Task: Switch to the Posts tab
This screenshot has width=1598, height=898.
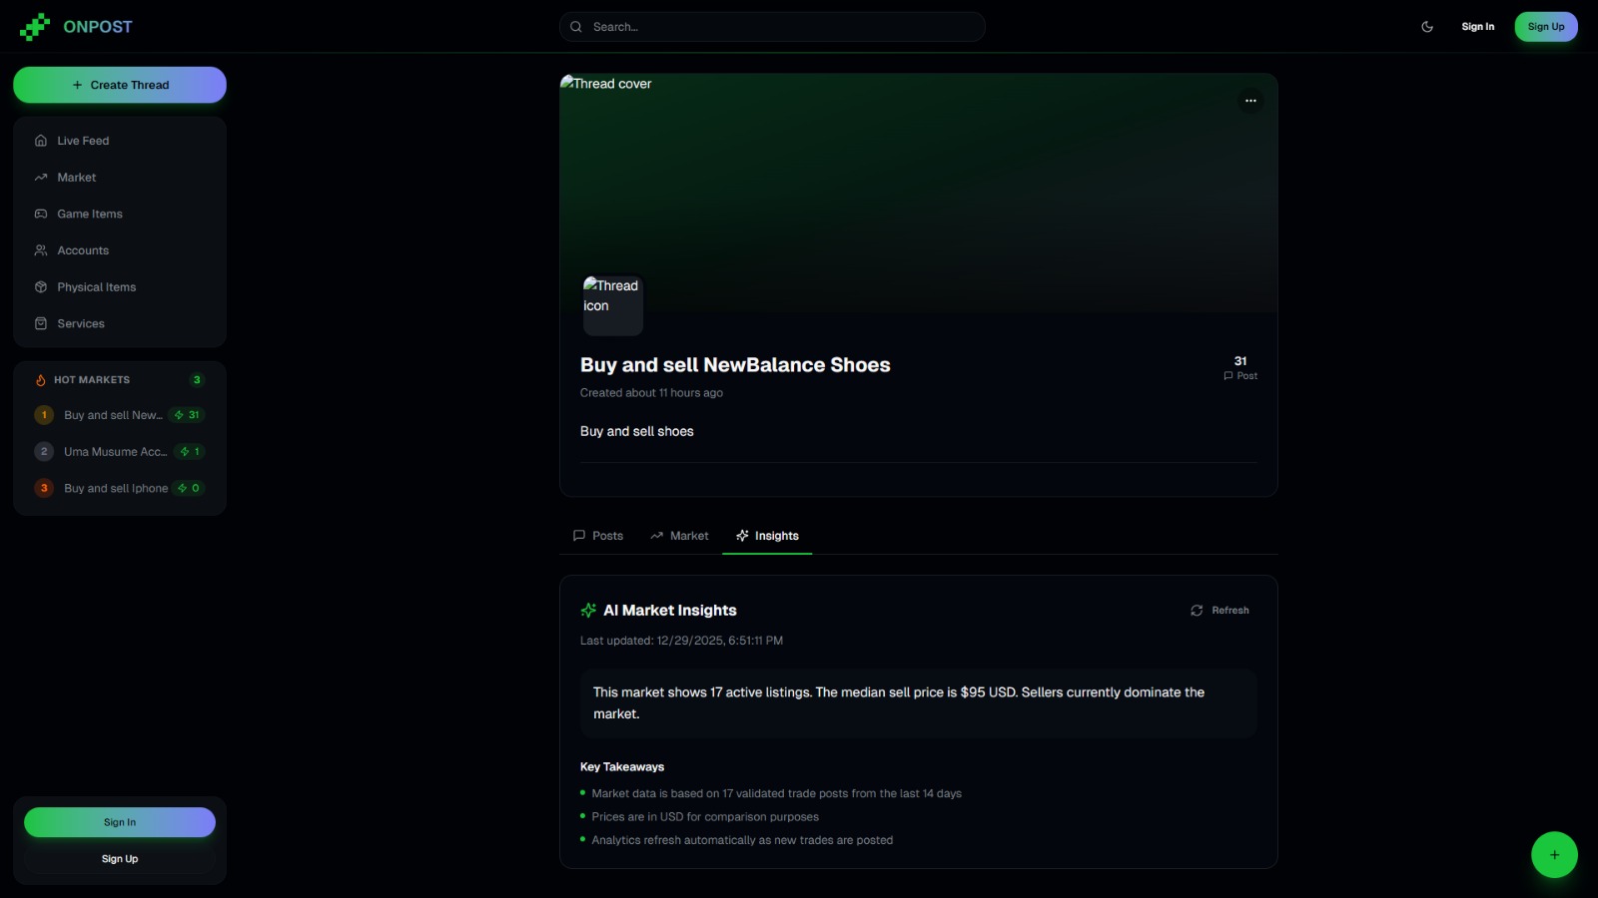Action: (x=598, y=536)
